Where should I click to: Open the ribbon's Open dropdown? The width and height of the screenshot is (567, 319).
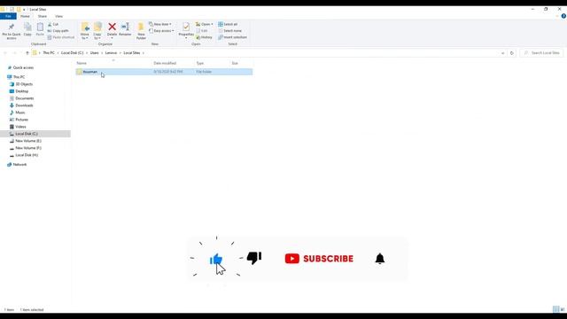(205, 24)
